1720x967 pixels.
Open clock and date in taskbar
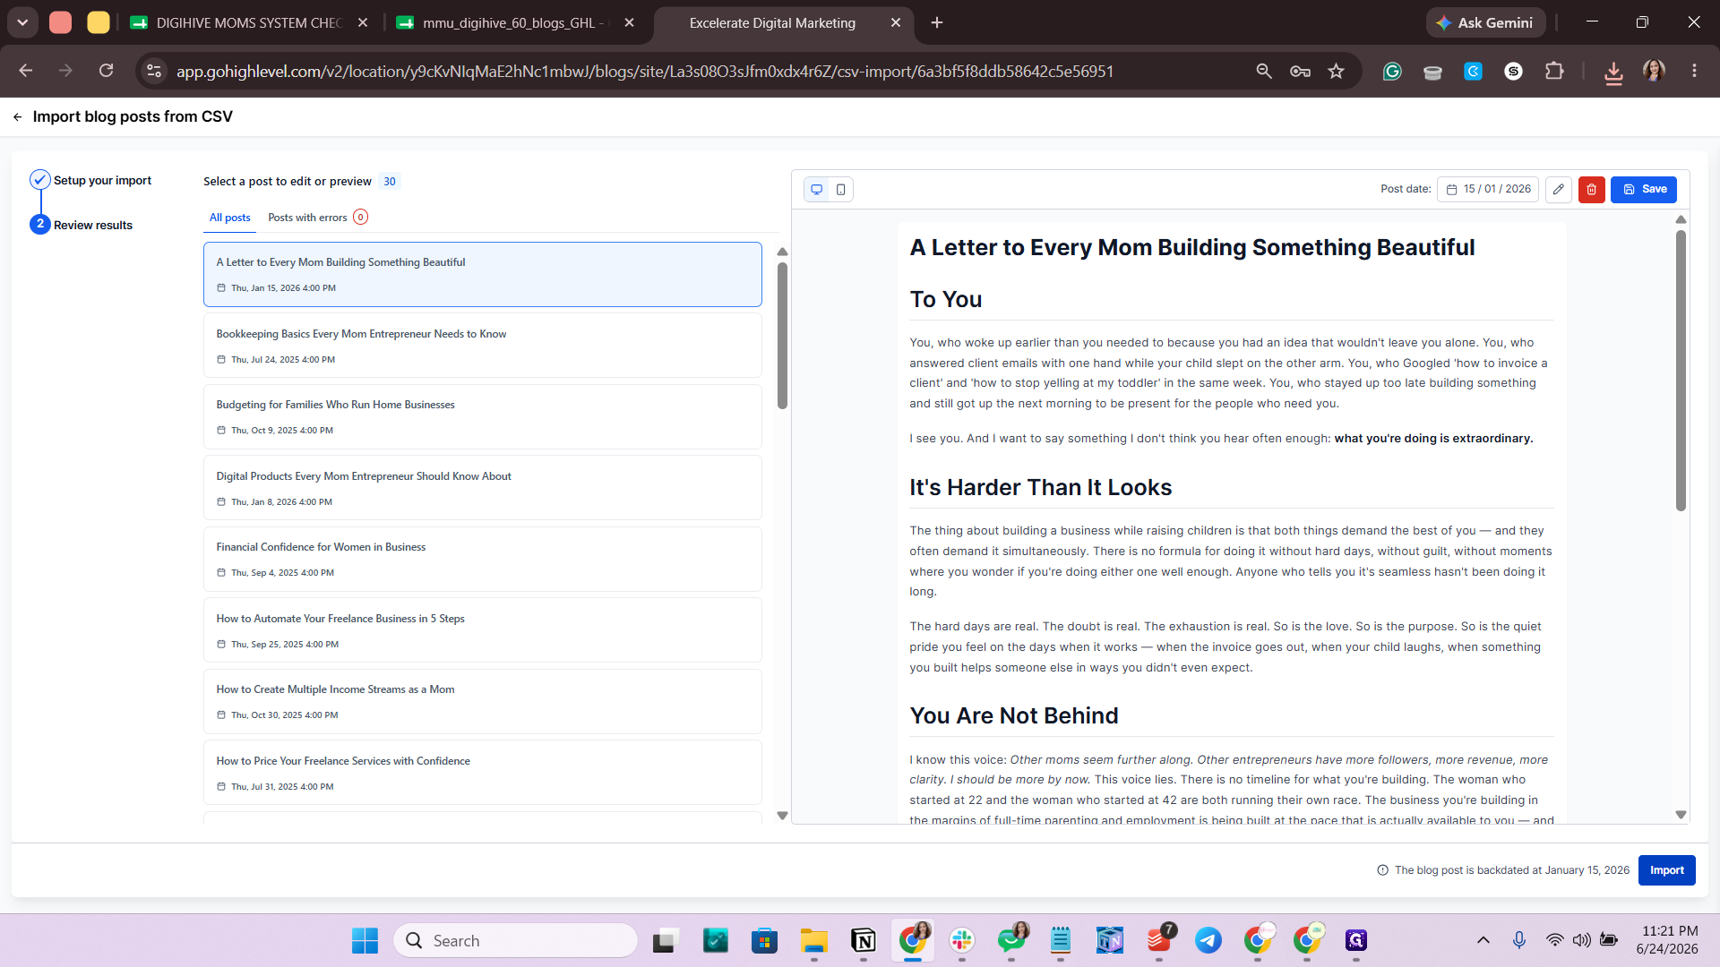click(x=1669, y=940)
